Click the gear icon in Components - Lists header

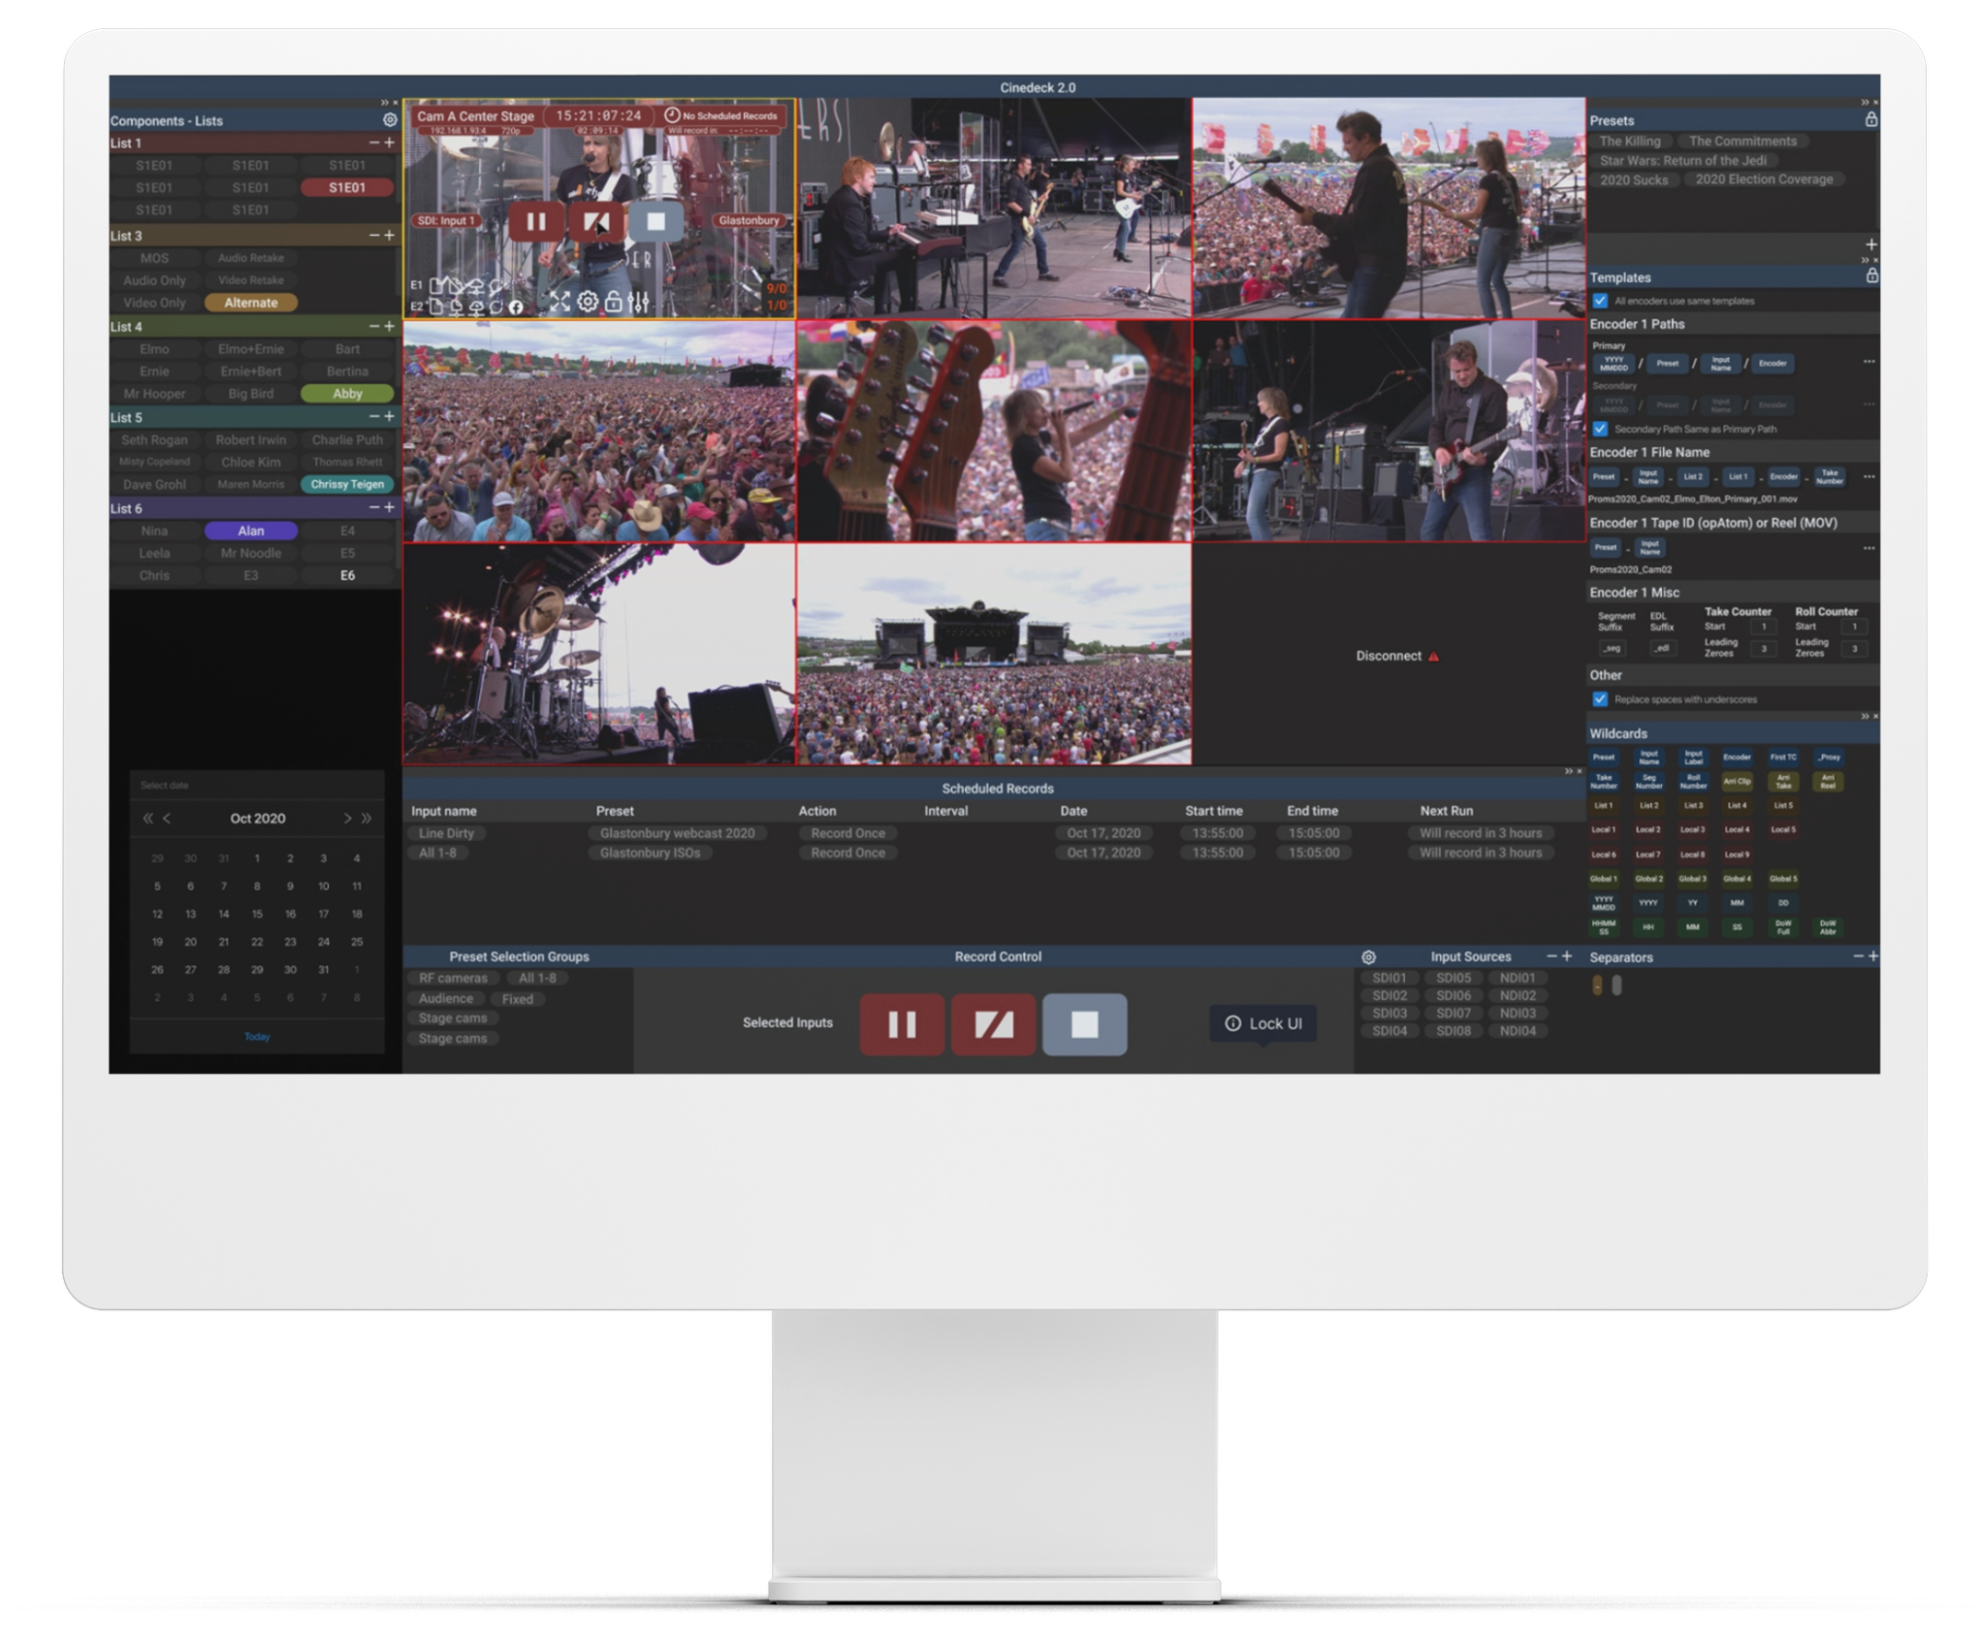pyautogui.click(x=388, y=119)
